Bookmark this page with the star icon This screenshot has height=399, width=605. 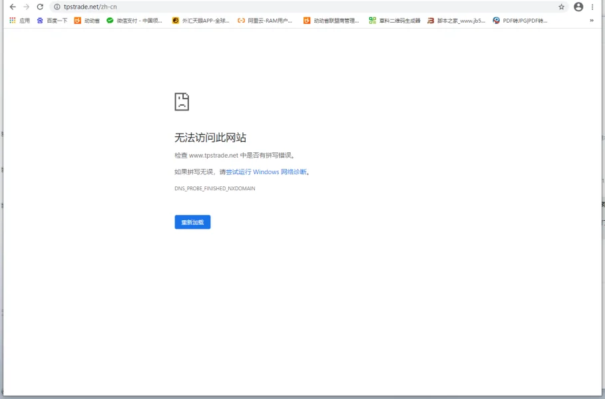pos(561,7)
